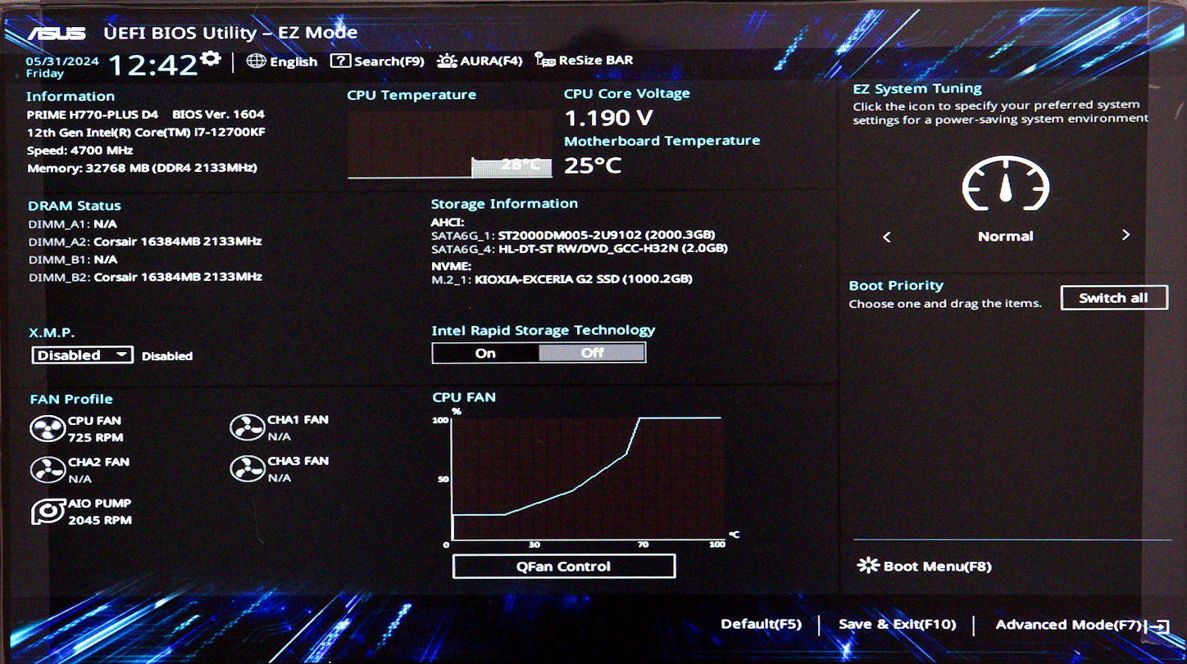Open Boot Menu(F8)
The height and width of the screenshot is (664, 1187).
(924, 567)
